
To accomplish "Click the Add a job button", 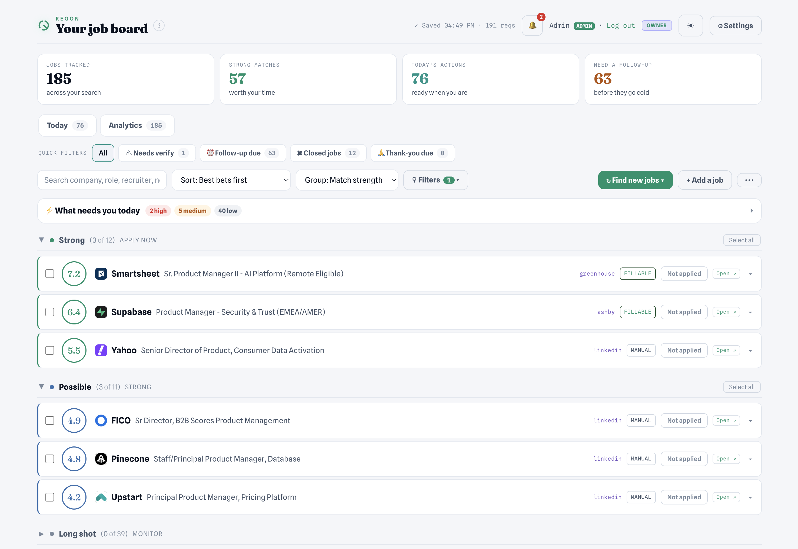I will (705, 180).
